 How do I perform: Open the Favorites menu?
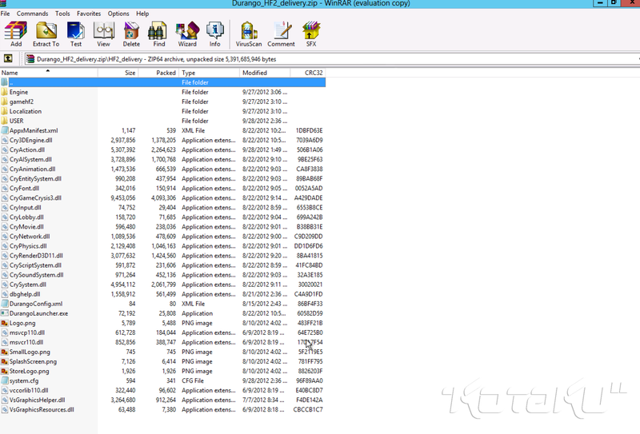[x=89, y=14]
